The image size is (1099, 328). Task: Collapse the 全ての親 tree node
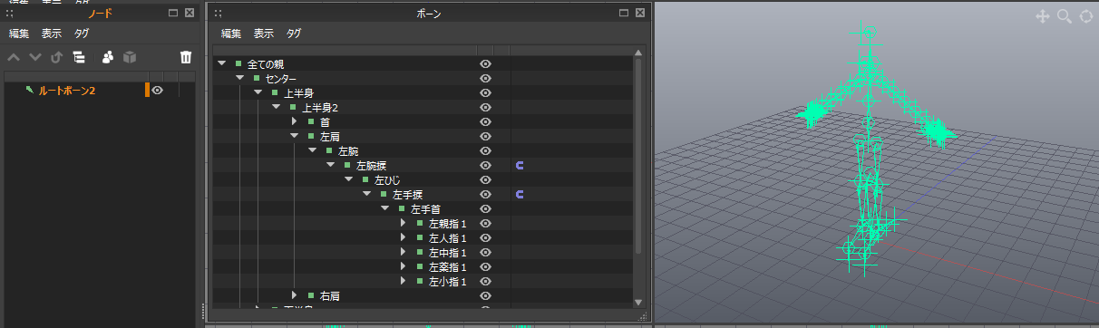point(221,64)
